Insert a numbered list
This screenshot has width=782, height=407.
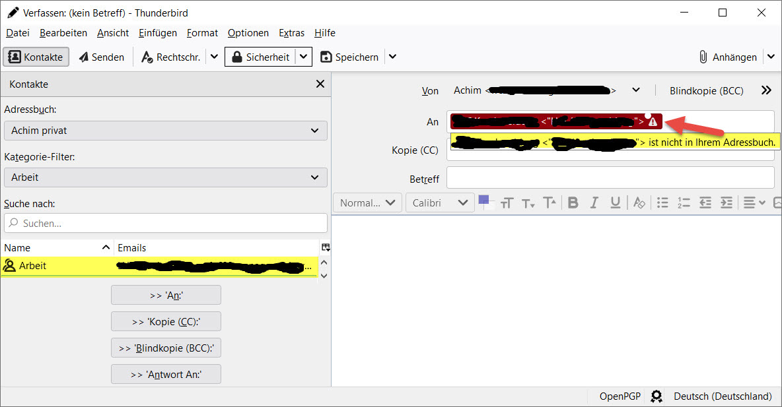[684, 203]
